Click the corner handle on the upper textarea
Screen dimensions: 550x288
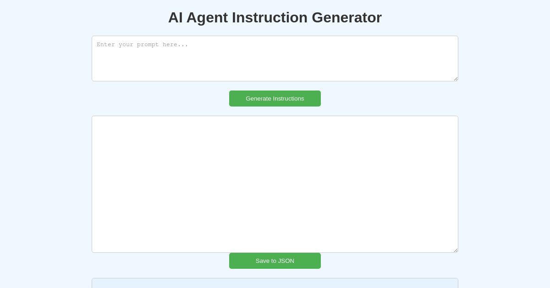pyautogui.click(x=456, y=79)
